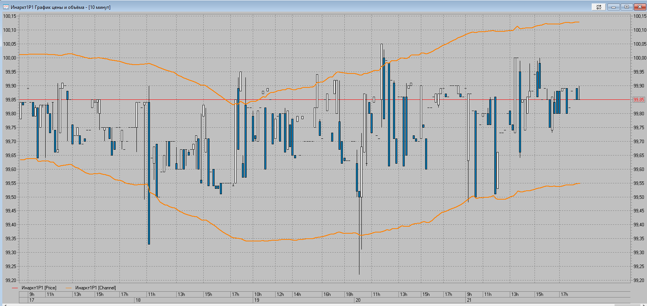The image size is (647, 306).
Task: Click date label 17 on time axis
Action: pos(32,300)
